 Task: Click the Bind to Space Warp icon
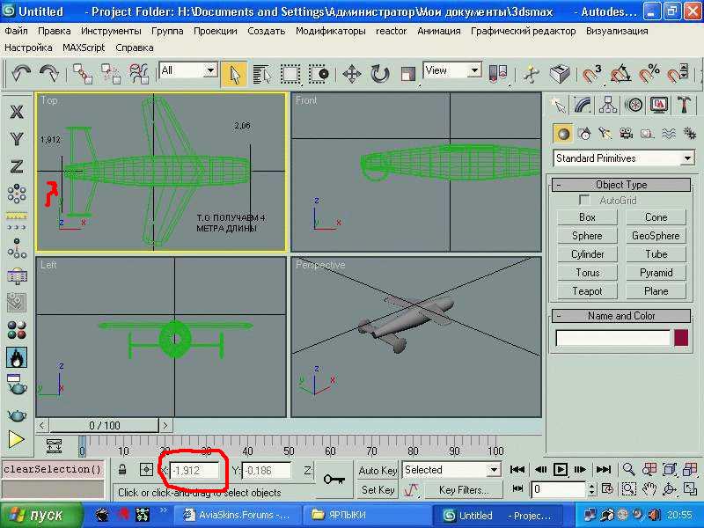tap(139, 74)
